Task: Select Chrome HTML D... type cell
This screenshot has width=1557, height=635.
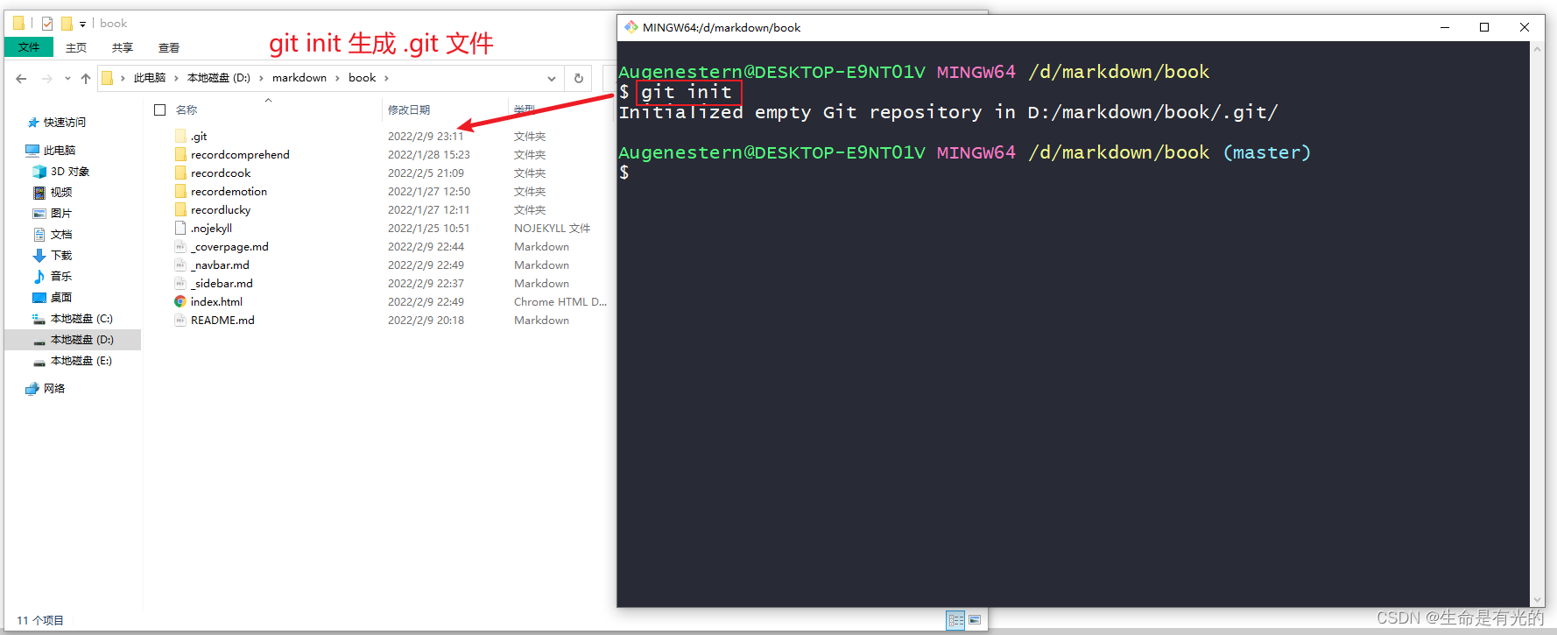Action: (560, 302)
